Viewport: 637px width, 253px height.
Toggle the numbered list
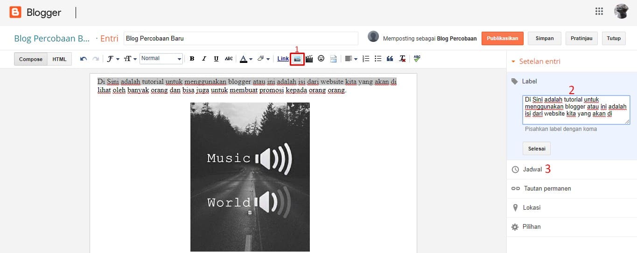[x=366, y=59]
